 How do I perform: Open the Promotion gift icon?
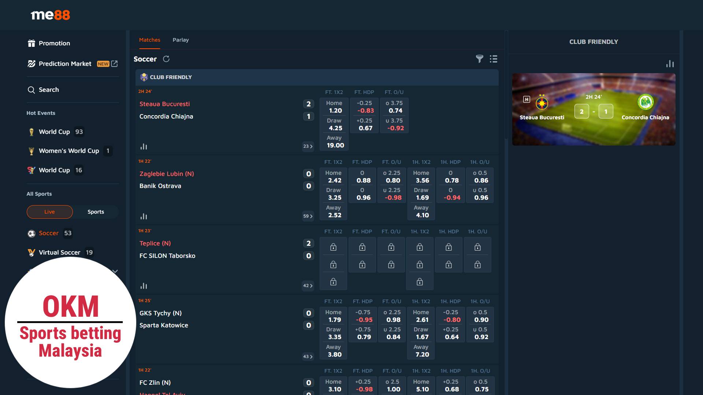coord(31,43)
